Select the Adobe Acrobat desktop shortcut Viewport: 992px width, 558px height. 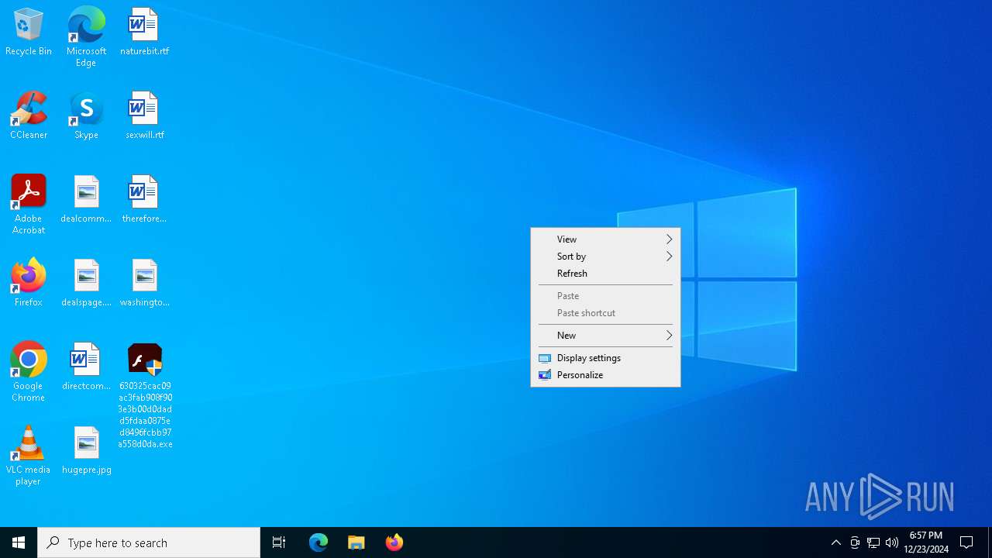click(x=29, y=205)
